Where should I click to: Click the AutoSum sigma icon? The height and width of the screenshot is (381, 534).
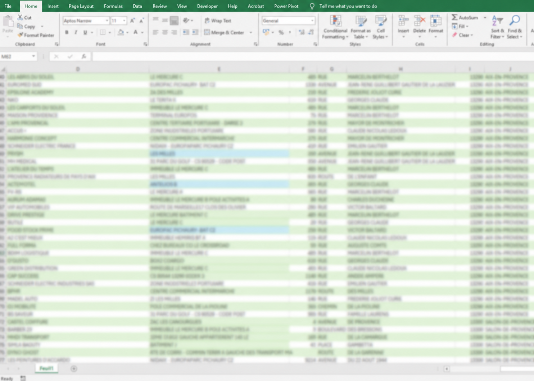click(x=455, y=17)
